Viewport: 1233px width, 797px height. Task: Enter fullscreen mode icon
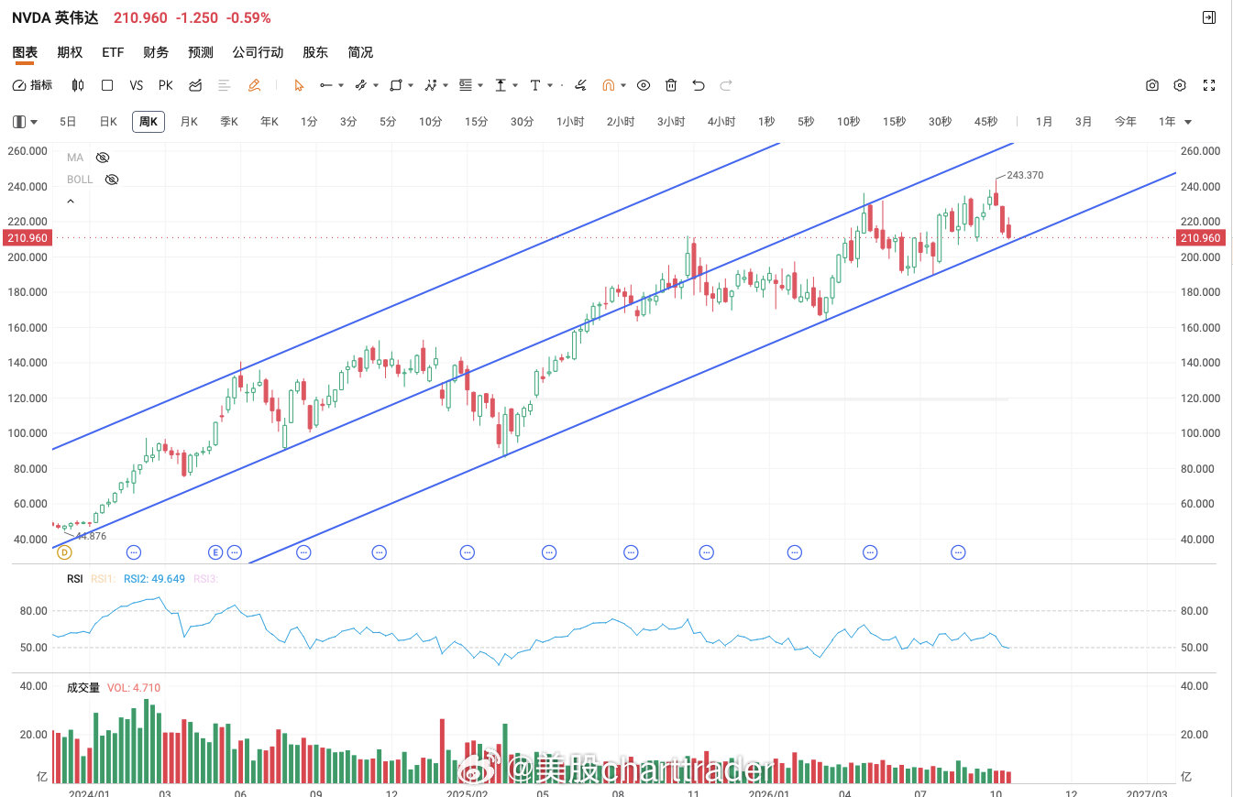pos(1209,85)
